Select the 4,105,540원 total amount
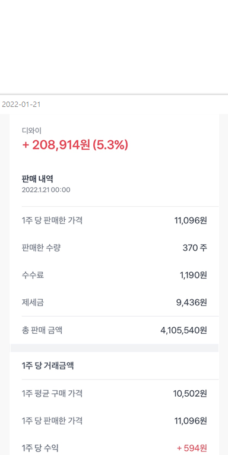Screen dimensions: 228x455 (183, 330)
